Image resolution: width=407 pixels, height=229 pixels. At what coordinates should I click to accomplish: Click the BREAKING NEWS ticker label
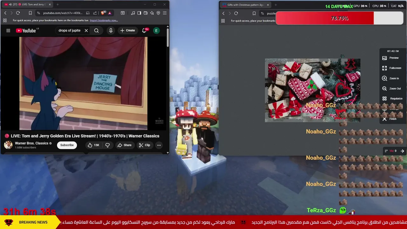(x=33, y=222)
